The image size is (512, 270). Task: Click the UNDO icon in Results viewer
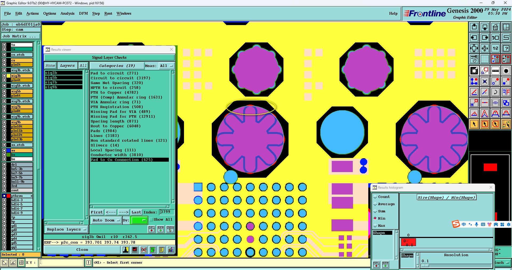170,229
